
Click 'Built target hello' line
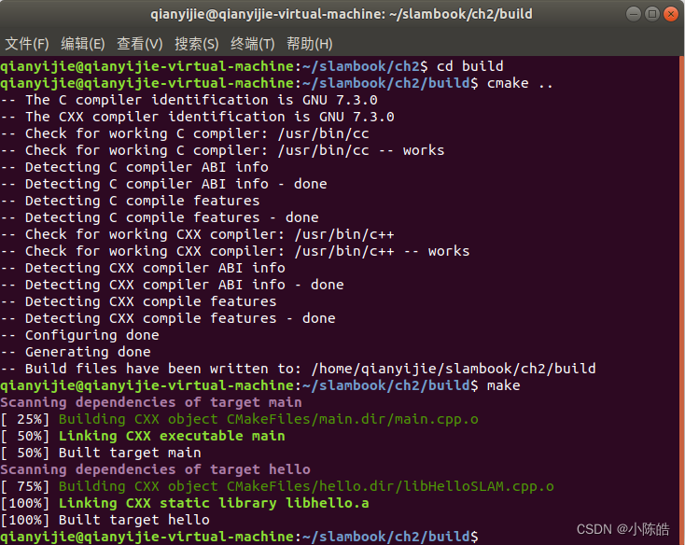pyautogui.click(x=105, y=520)
